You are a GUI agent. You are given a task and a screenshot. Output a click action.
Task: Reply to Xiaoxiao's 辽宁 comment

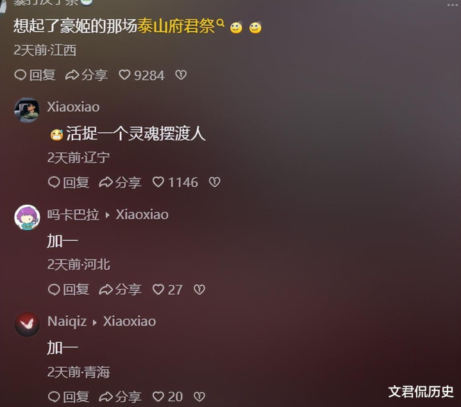(x=69, y=182)
